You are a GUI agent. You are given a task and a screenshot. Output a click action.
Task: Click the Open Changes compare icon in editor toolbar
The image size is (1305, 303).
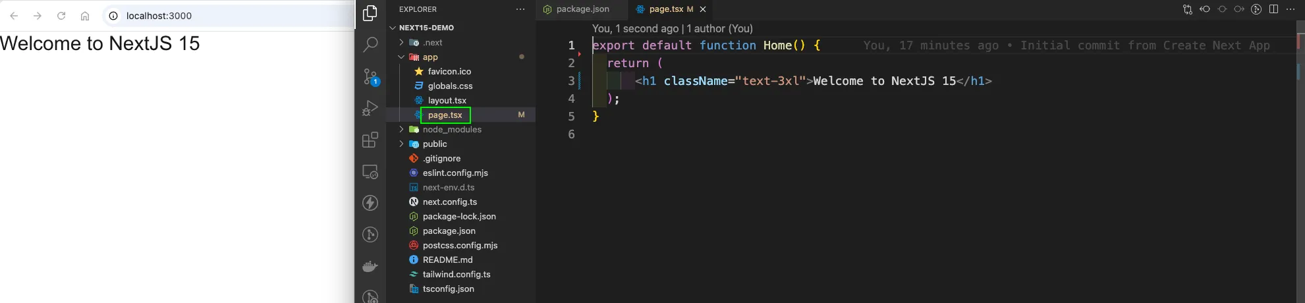(1187, 9)
